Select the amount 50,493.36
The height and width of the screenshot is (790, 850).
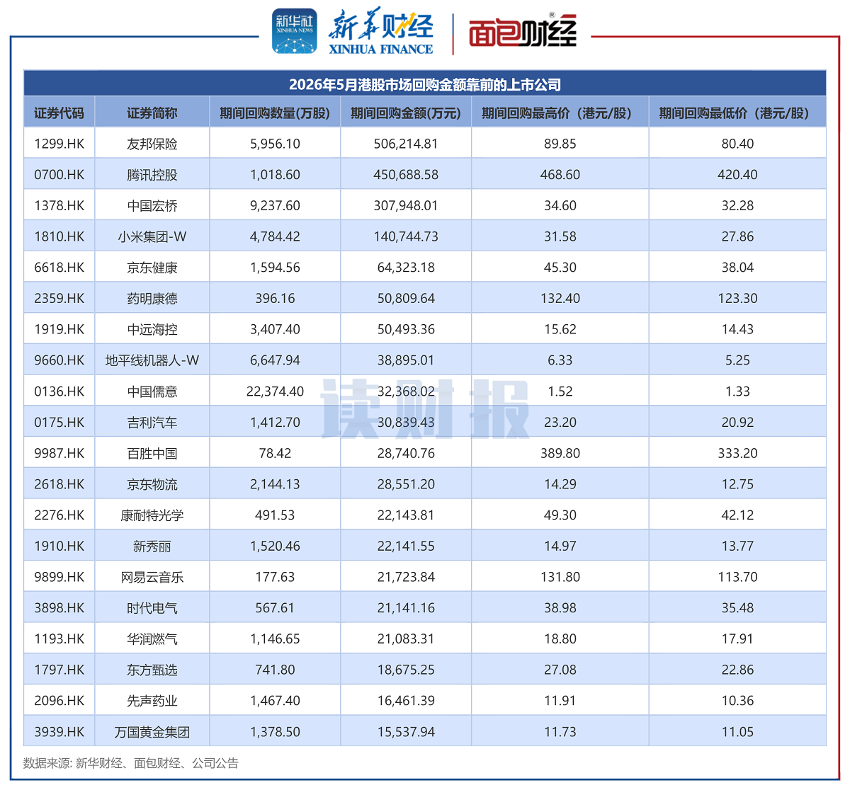406,330
